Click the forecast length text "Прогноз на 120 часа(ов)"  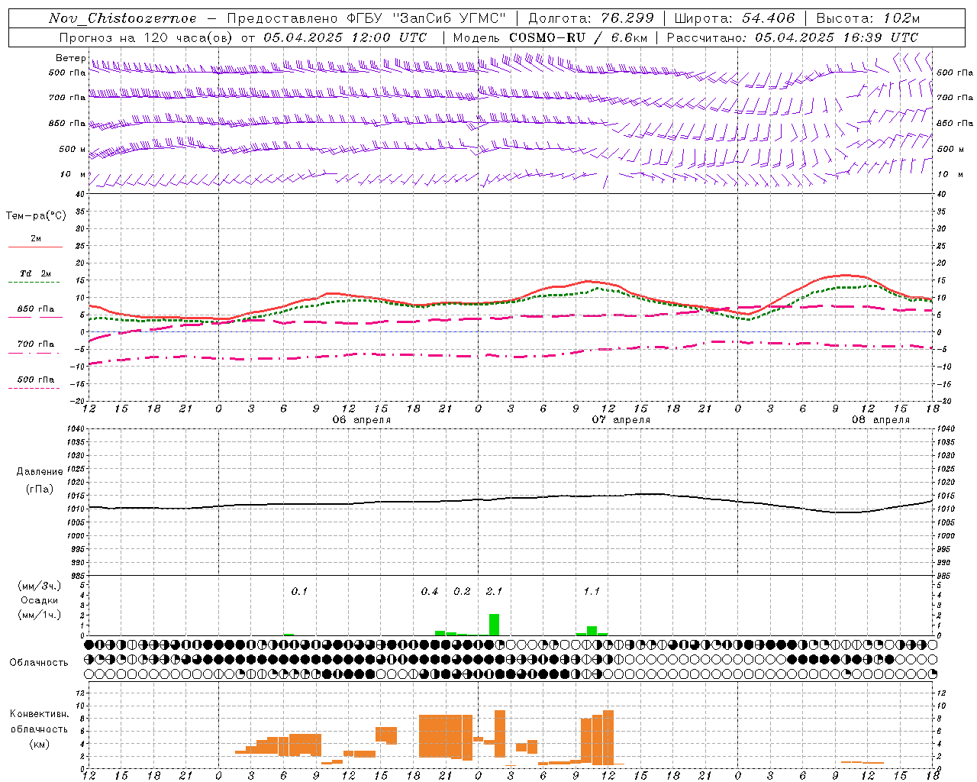click(147, 37)
